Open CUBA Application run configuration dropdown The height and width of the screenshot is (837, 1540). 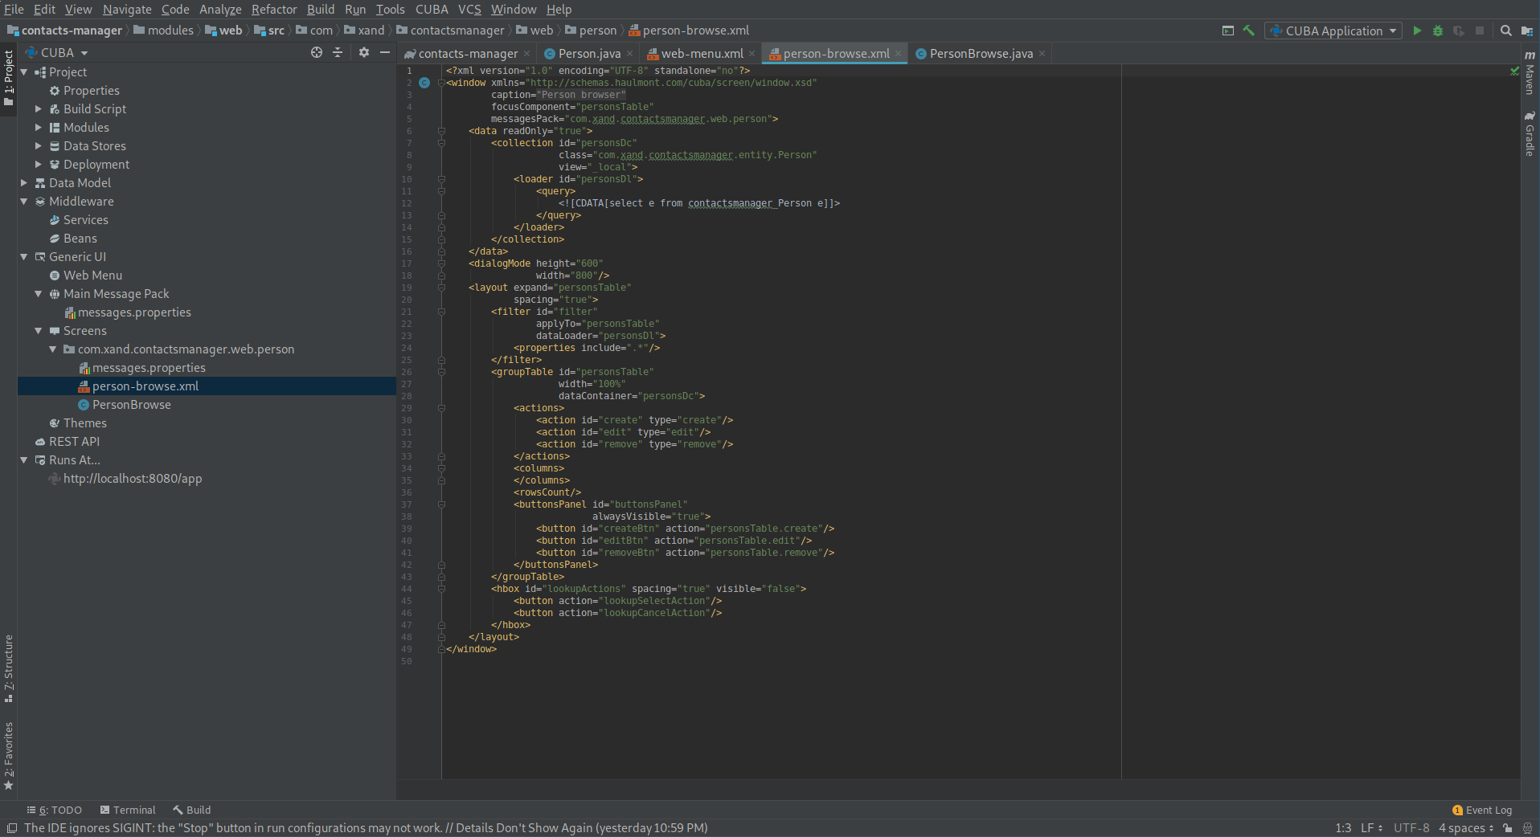point(1333,31)
